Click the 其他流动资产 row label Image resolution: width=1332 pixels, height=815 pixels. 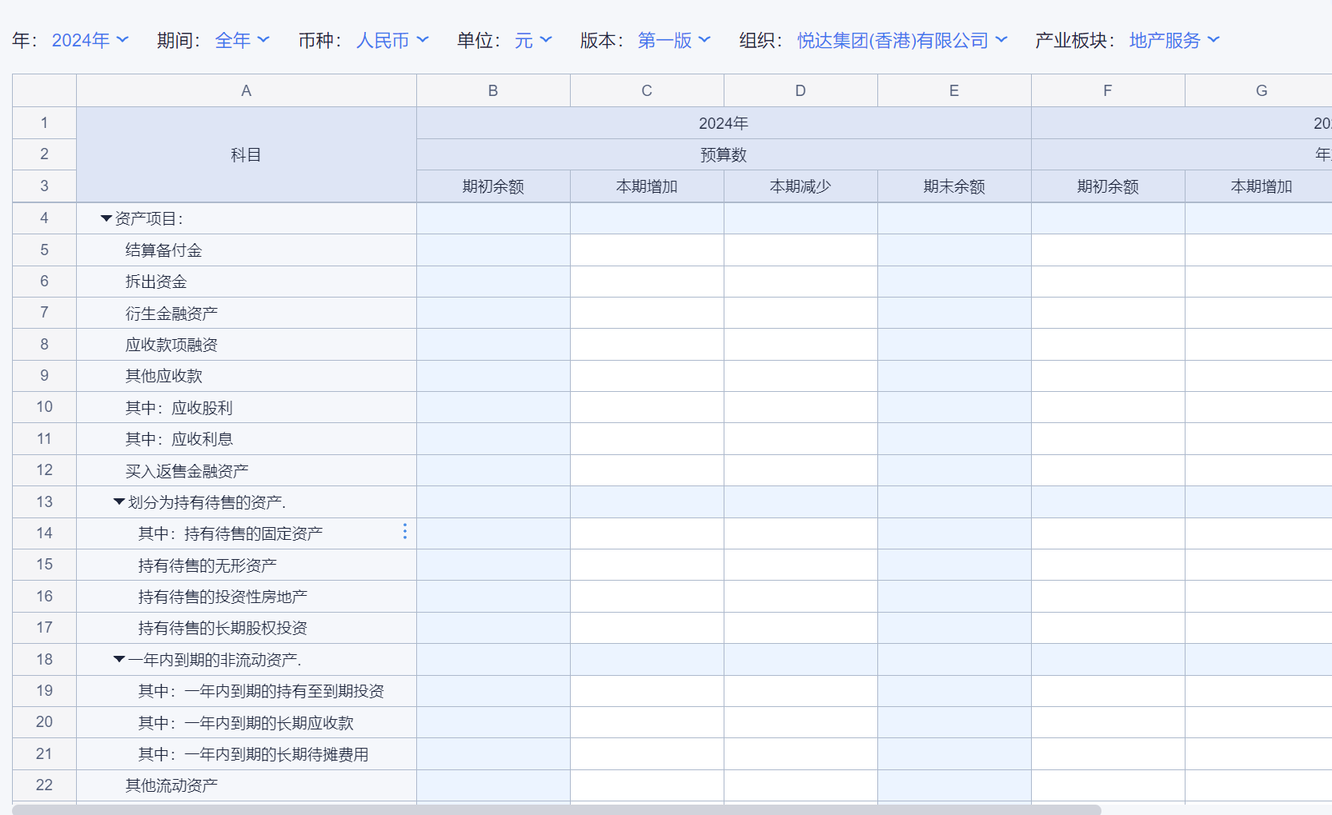point(171,785)
